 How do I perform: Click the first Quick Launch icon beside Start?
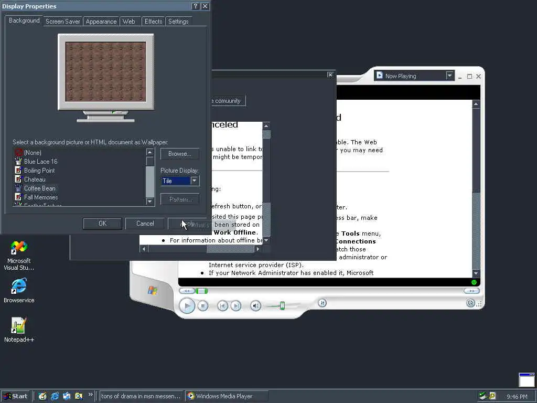pyautogui.click(x=42, y=396)
